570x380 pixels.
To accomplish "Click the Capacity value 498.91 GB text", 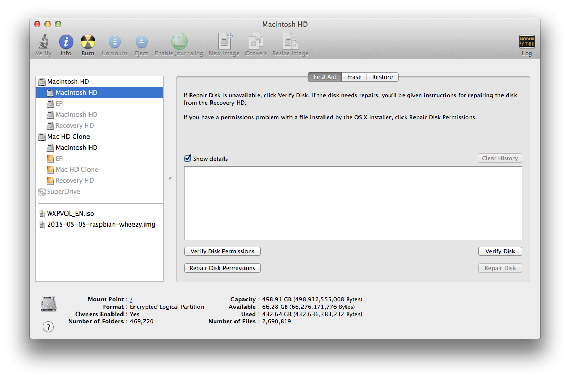I will click(x=312, y=299).
